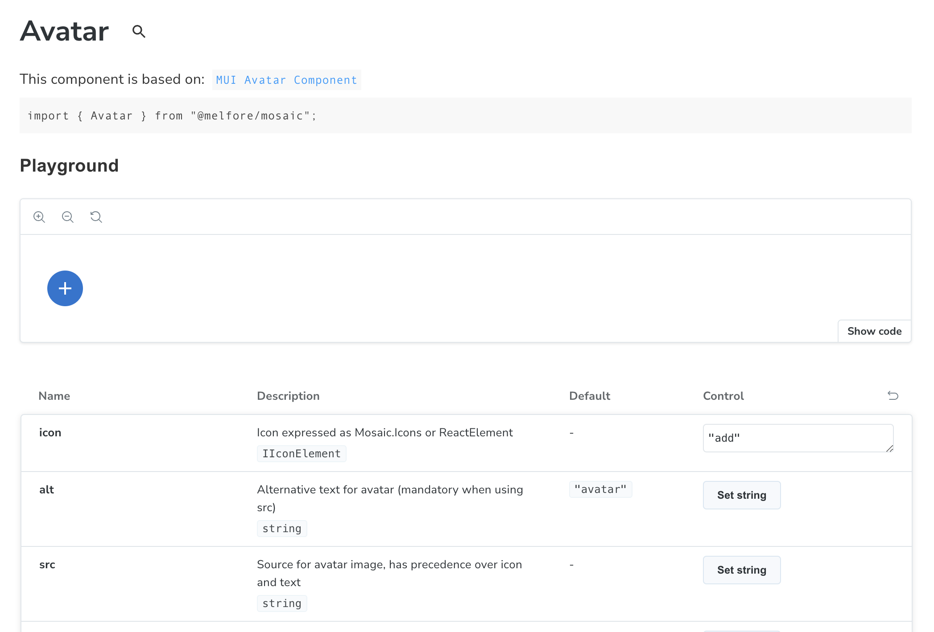The width and height of the screenshot is (934, 632).
Task: Click the Avatar page title
Action: (65, 32)
